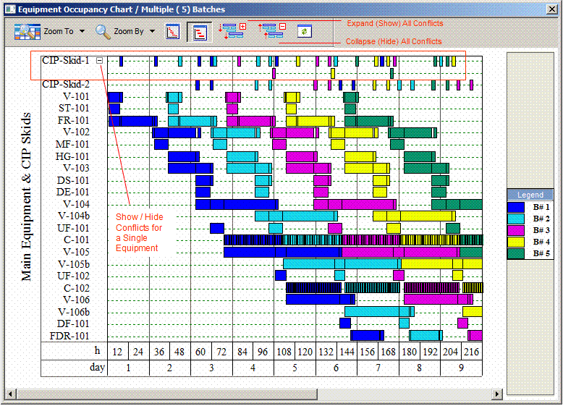Click the blue V-105 batch bar
Screen dimensions: 563x406
tap(282, 252)
